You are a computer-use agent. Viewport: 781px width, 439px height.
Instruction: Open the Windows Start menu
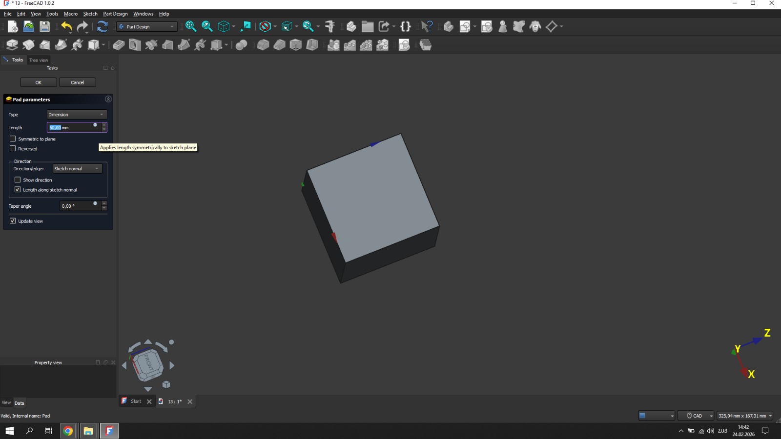point(10,431)
